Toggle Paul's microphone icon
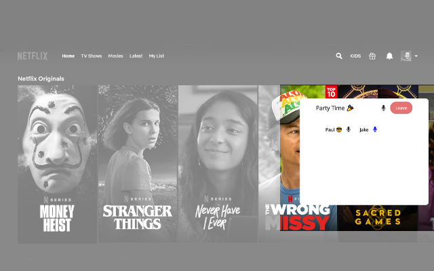This screenshot has height=271, width=434. [x=349, y=129]
